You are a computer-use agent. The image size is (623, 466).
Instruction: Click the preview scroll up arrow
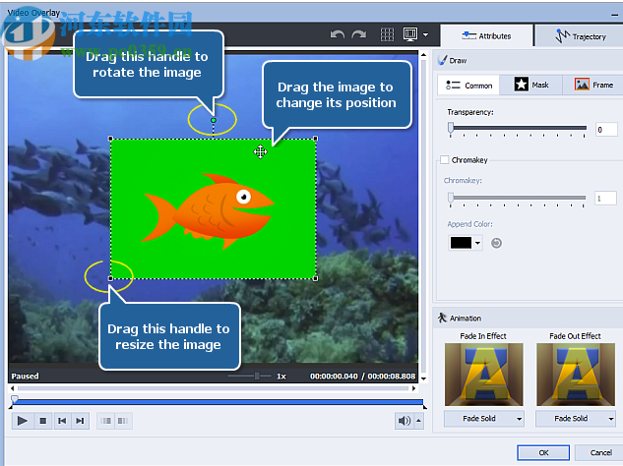[423, 55]
